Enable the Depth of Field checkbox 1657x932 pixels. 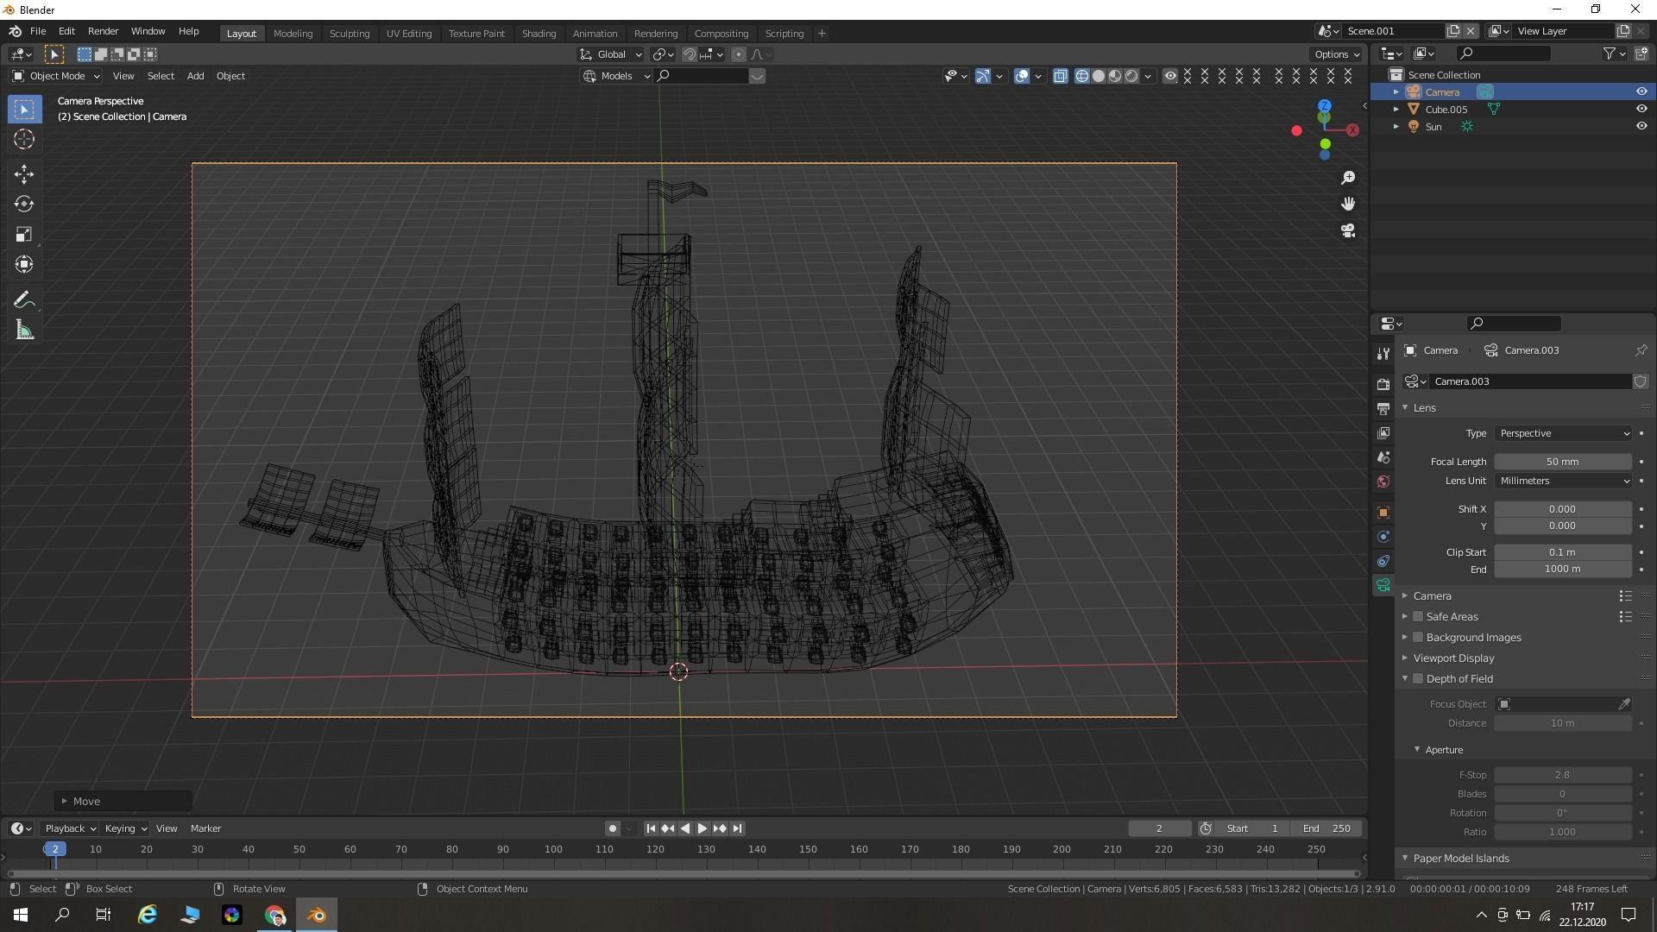pos(1418,678)
